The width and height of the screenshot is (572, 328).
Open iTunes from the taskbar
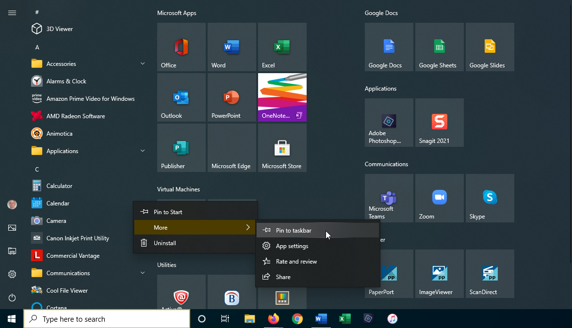point(392,319)
